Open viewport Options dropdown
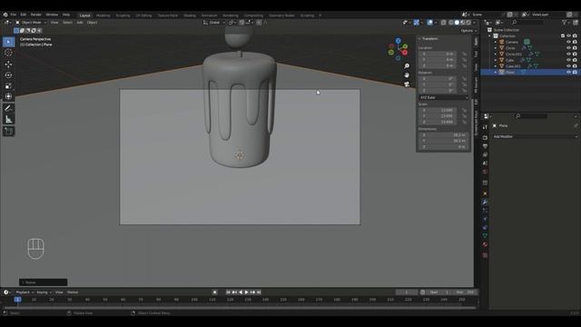This screenshot has height=327, width=581. (468, 31)
